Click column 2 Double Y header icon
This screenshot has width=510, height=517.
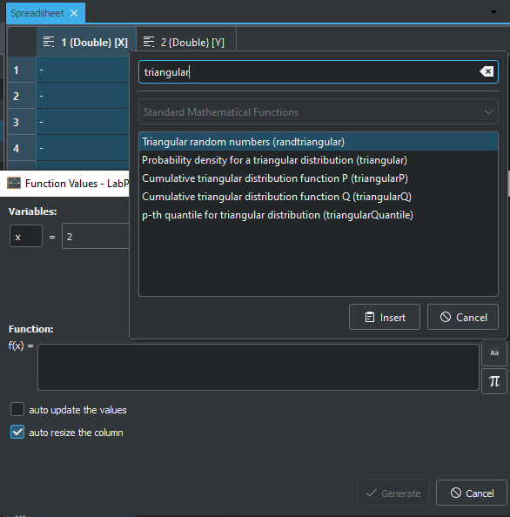pyautogui.click(x=148, y=42)
